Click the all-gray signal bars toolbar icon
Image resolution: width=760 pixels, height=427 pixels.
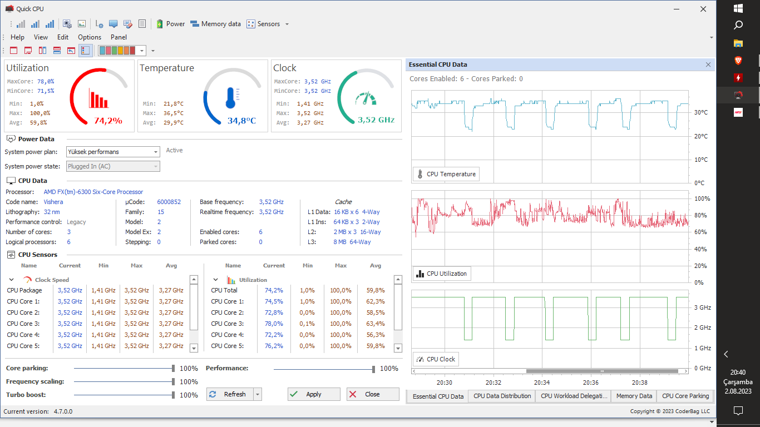point(21,24)
